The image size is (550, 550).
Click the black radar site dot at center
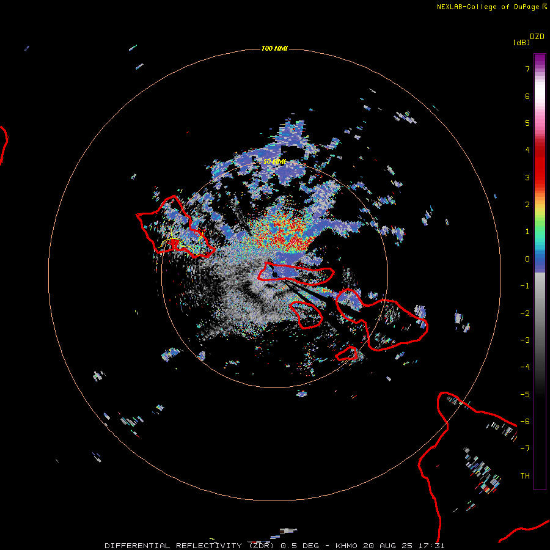click(275, 274)
